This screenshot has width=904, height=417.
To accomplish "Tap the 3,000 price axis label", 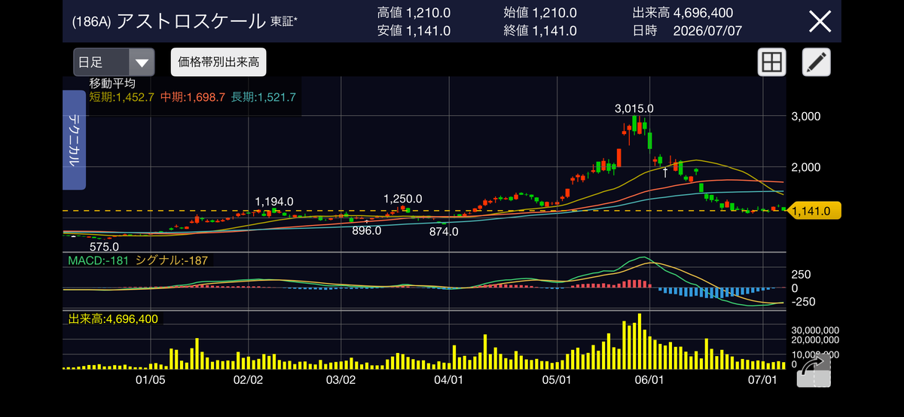I will 806,117.
